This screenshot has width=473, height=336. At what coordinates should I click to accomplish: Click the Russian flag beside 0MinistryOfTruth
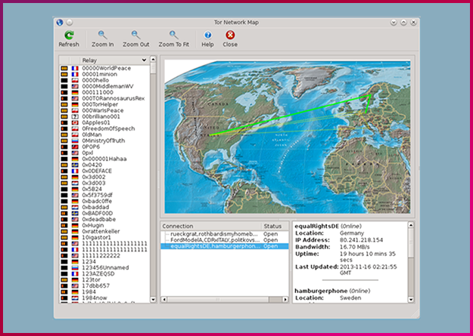coord(75,140)
